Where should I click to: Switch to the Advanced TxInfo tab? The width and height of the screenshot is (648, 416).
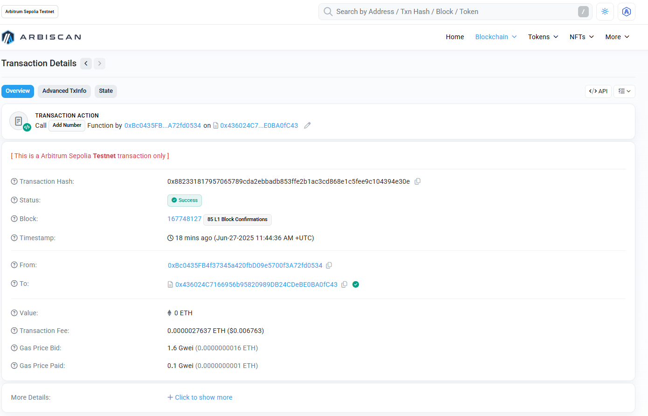(x=64, y=91)
